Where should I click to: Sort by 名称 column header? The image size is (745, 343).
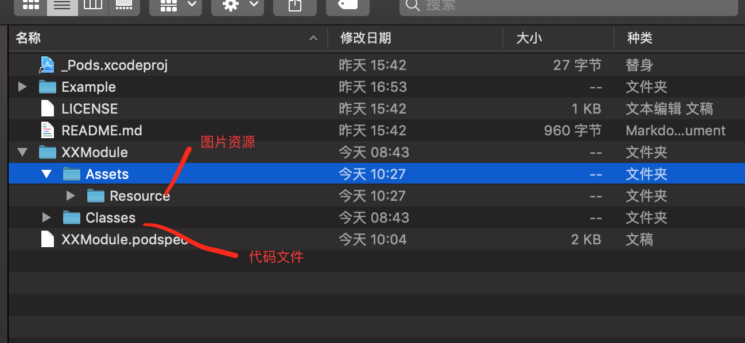pos(168,38)
